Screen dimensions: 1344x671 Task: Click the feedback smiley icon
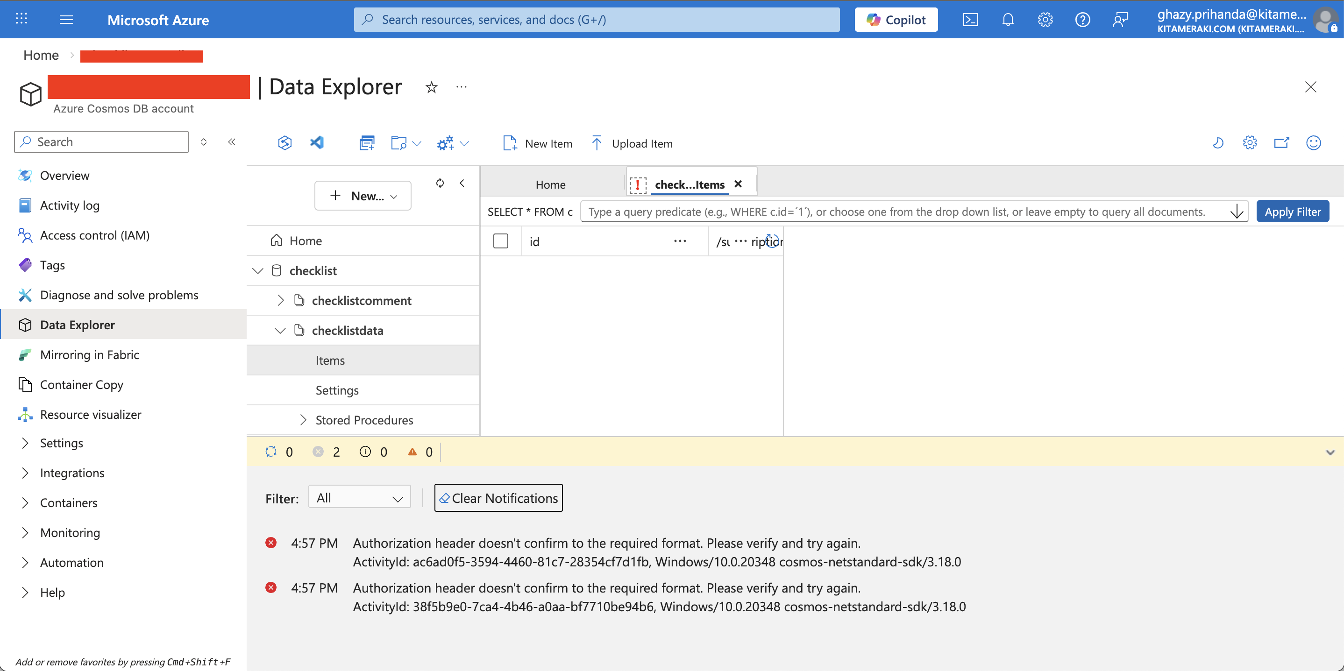(x=1313, y=142)
